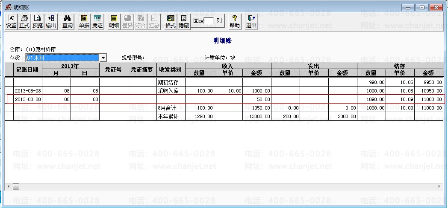This screenshot has width=448, height=208.
Task: Click the 10.00 income unit price cell
Action: (x=228, y=91)
